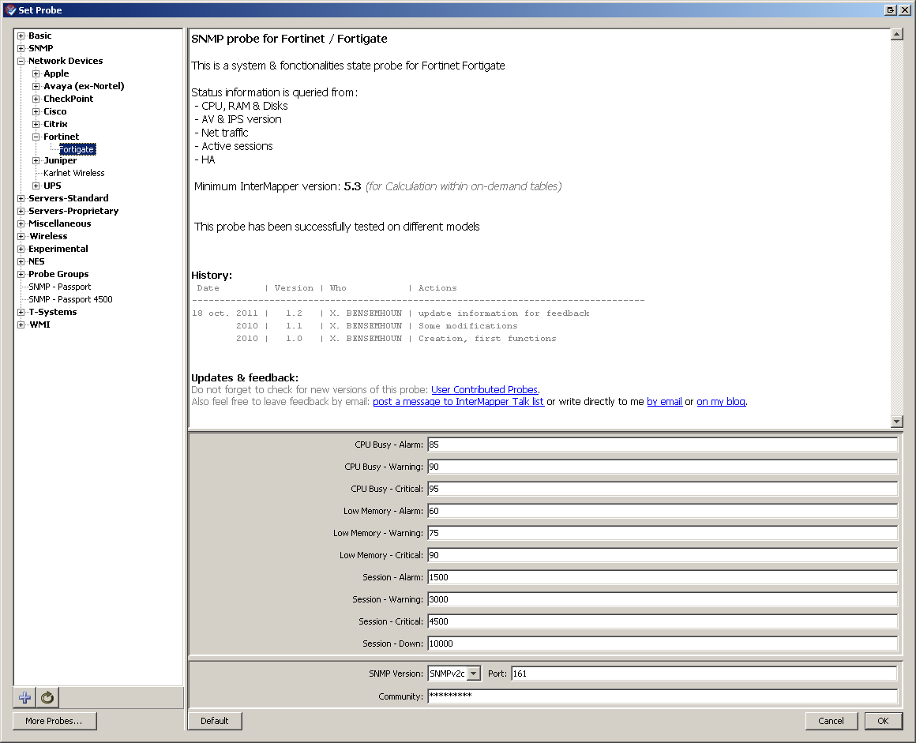This screenshot has height=743, width=916.
Task: Expand the SNMP probe category
Action: pyautogui.click(x=21, y=48)
